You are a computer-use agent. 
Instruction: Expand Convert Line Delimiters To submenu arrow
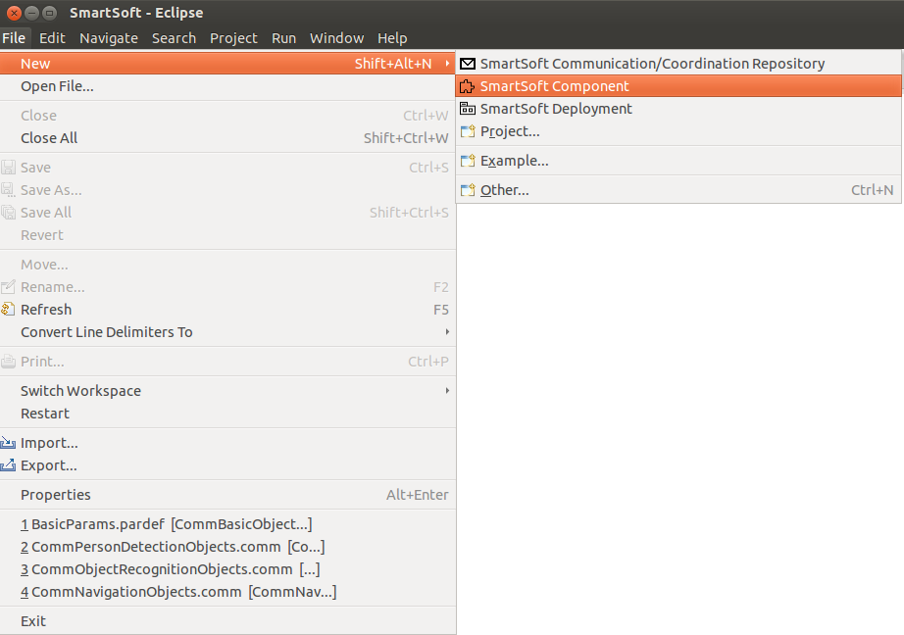point(447,332)
